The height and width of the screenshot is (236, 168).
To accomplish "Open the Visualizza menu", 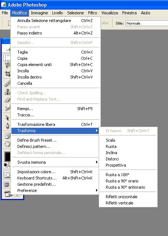I will (x=109, y=13).
